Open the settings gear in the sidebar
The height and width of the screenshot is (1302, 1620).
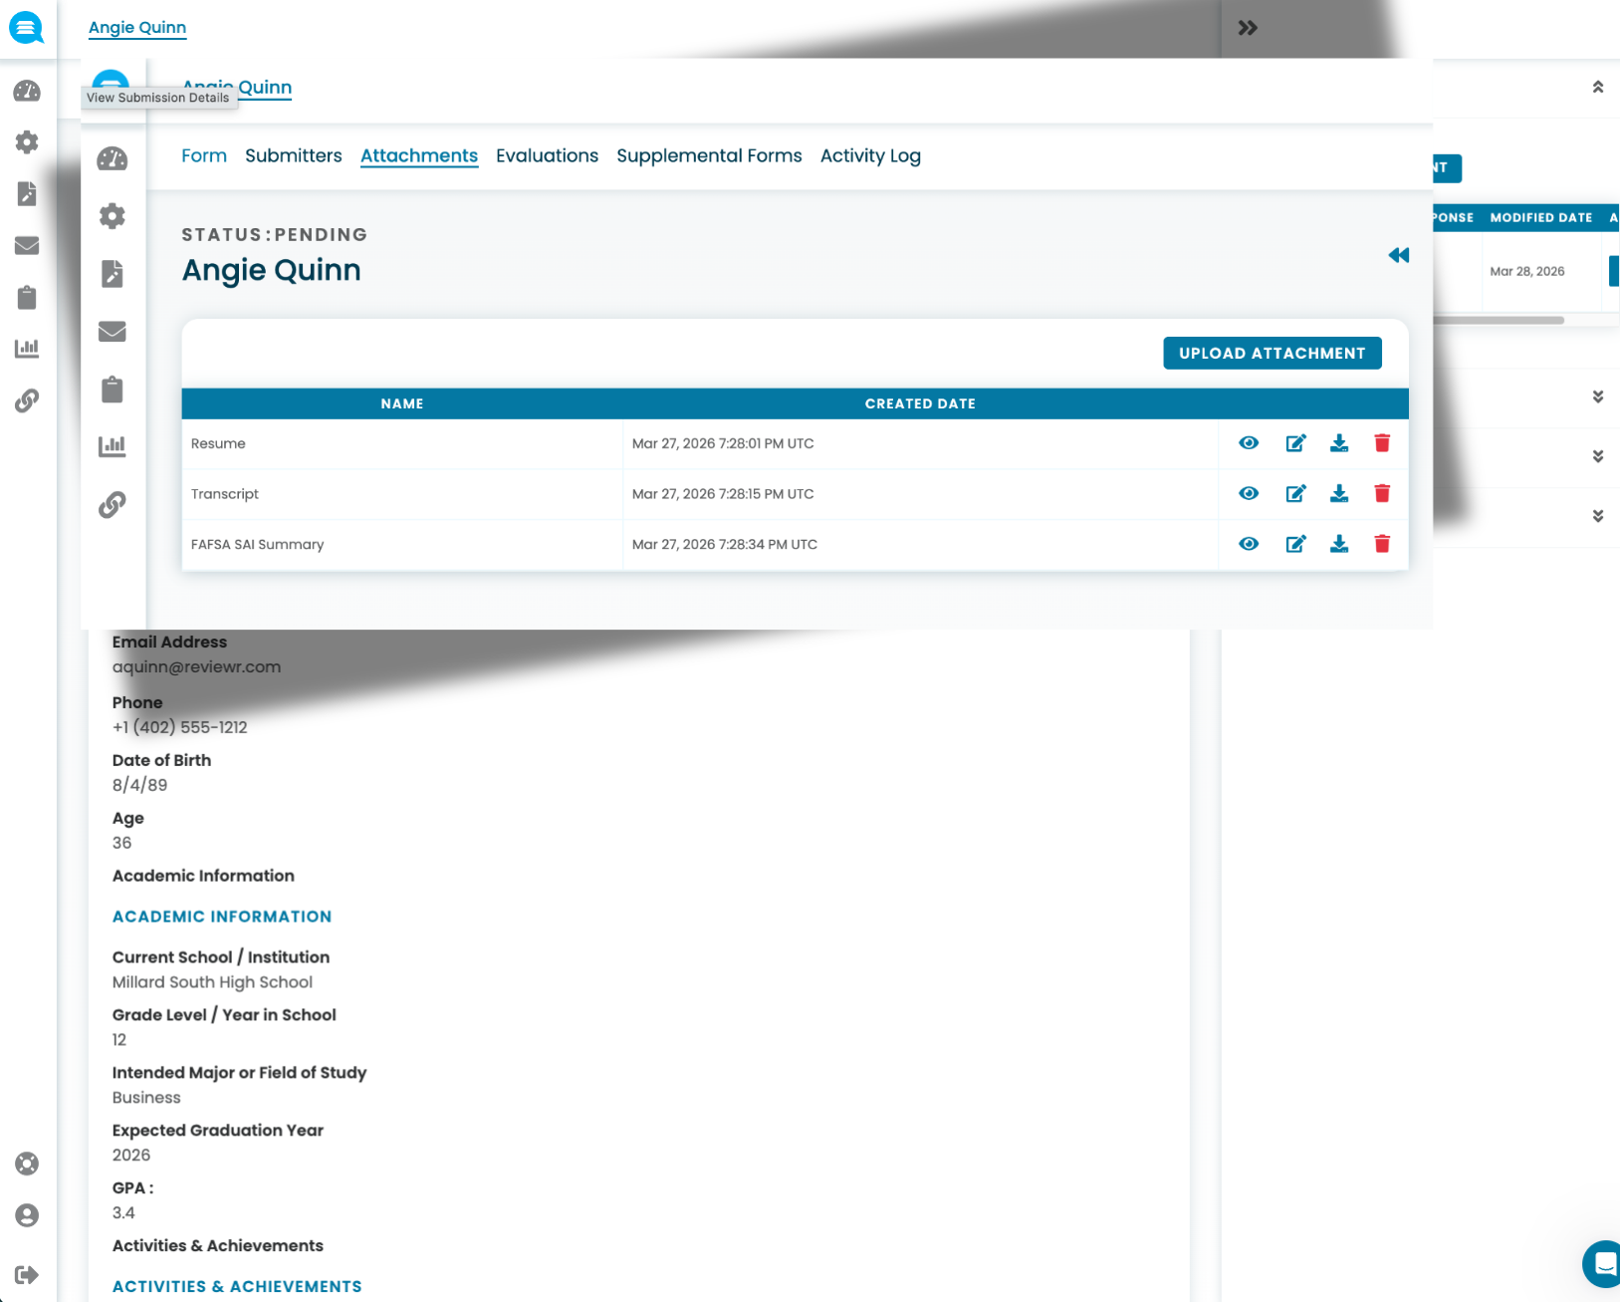click(27, 141)
